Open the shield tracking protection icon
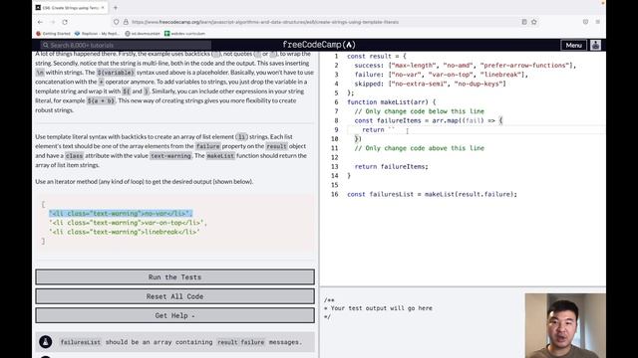Image resolution: width=638 pixels, height=358 pixels. pos(117,22)
